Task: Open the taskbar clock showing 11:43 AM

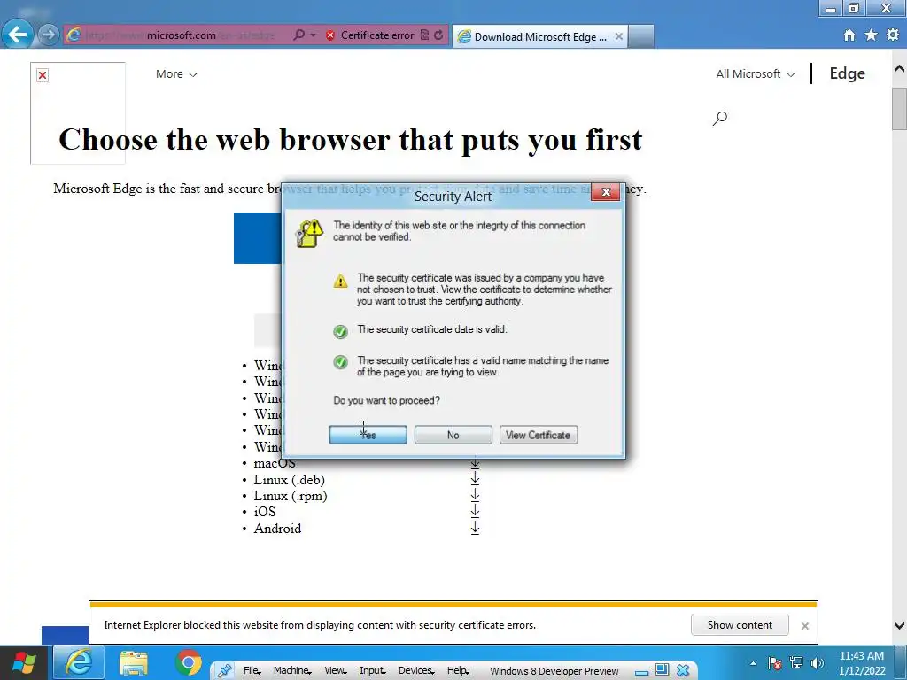Action: point(862,663)
